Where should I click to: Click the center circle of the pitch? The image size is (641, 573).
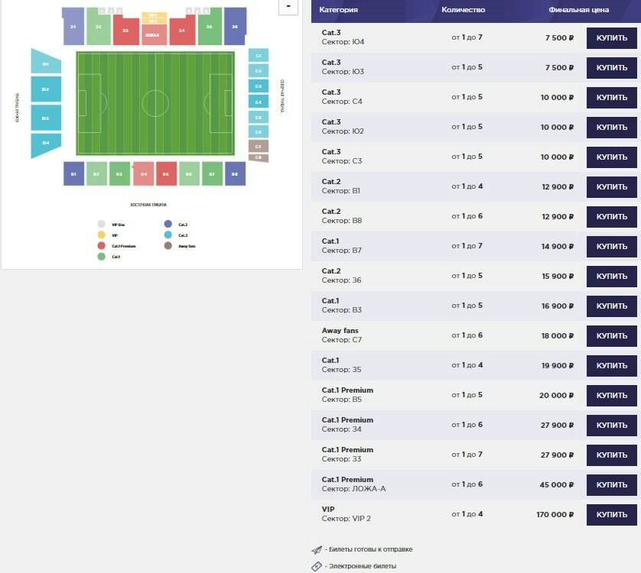coord(155,103)
